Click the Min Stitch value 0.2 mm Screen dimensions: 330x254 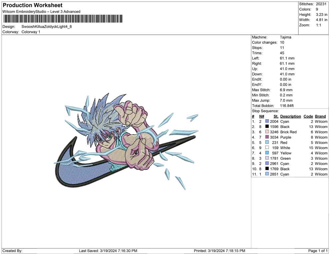(x=286, y=95)
